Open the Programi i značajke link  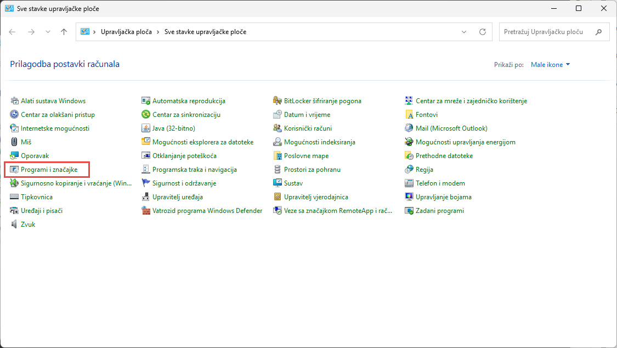(49, 170)
